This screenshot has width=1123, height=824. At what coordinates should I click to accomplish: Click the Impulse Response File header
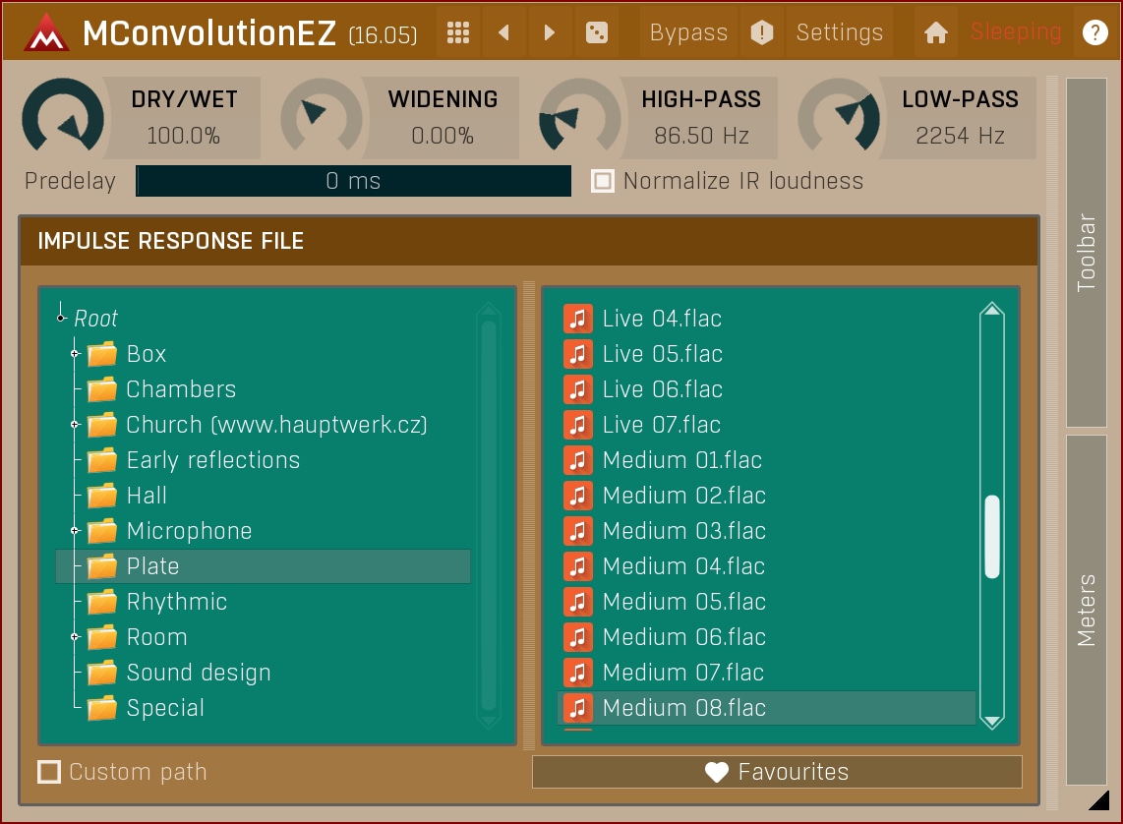(x=529, y=241)
